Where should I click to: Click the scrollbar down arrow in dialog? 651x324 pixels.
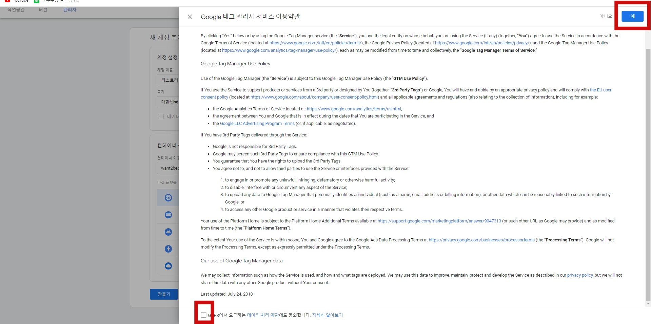click(648, 304)
